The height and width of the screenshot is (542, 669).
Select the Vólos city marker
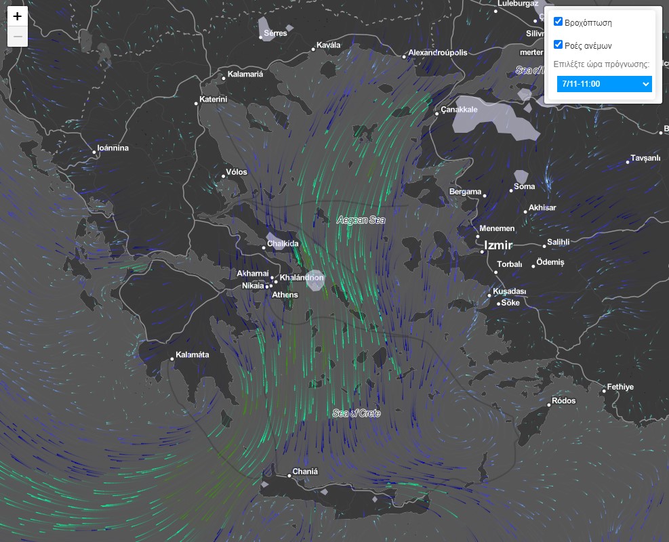[223, 176]
